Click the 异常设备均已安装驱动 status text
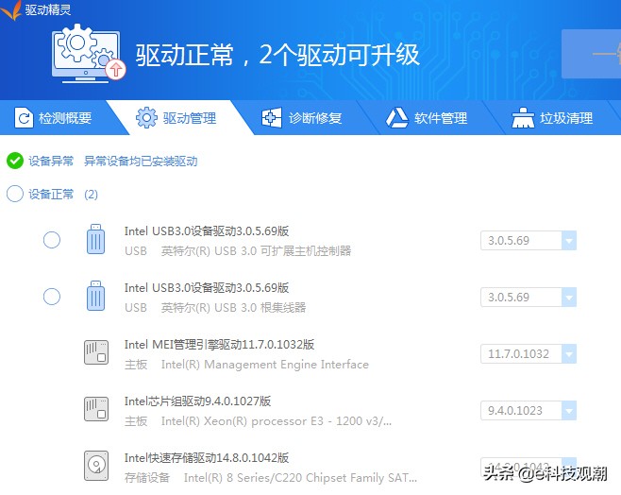The width and height of the screenshot is (621, 495). [141, 161]
